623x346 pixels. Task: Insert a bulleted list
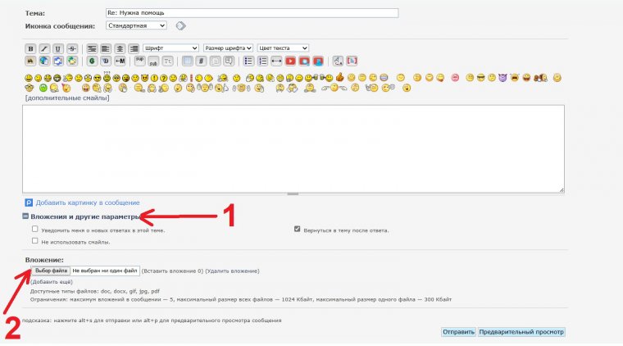pos(248,61)
